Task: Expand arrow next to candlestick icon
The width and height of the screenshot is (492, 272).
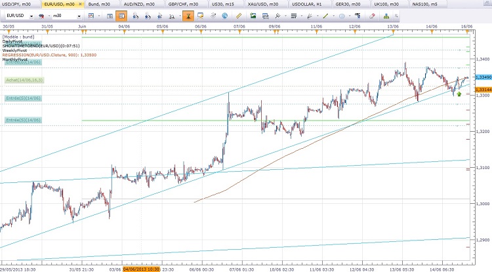Action: (49, 16)
